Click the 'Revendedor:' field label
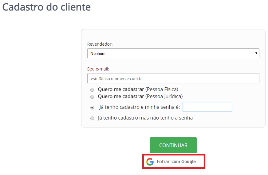The height and width of the screenshot is (175, 268). [100, 44]
